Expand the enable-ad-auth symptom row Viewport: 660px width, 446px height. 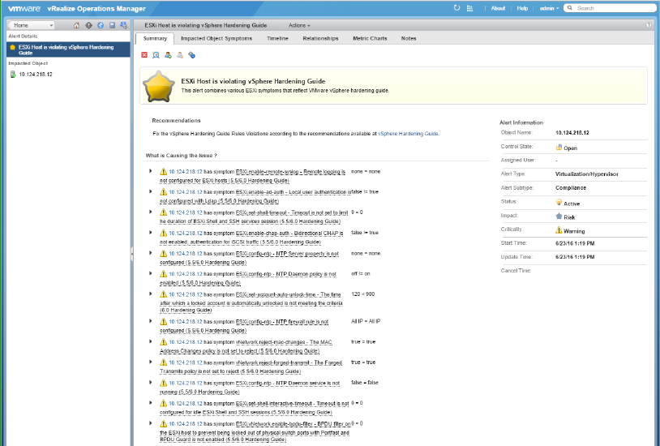coord(150,191)
